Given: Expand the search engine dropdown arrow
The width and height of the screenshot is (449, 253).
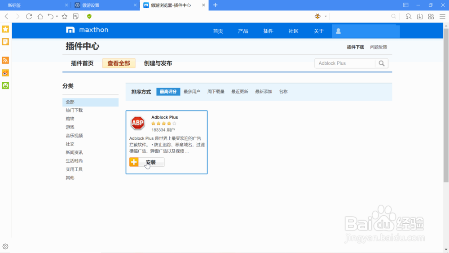Looking at the screenshot, I should (x=326, y=17).
